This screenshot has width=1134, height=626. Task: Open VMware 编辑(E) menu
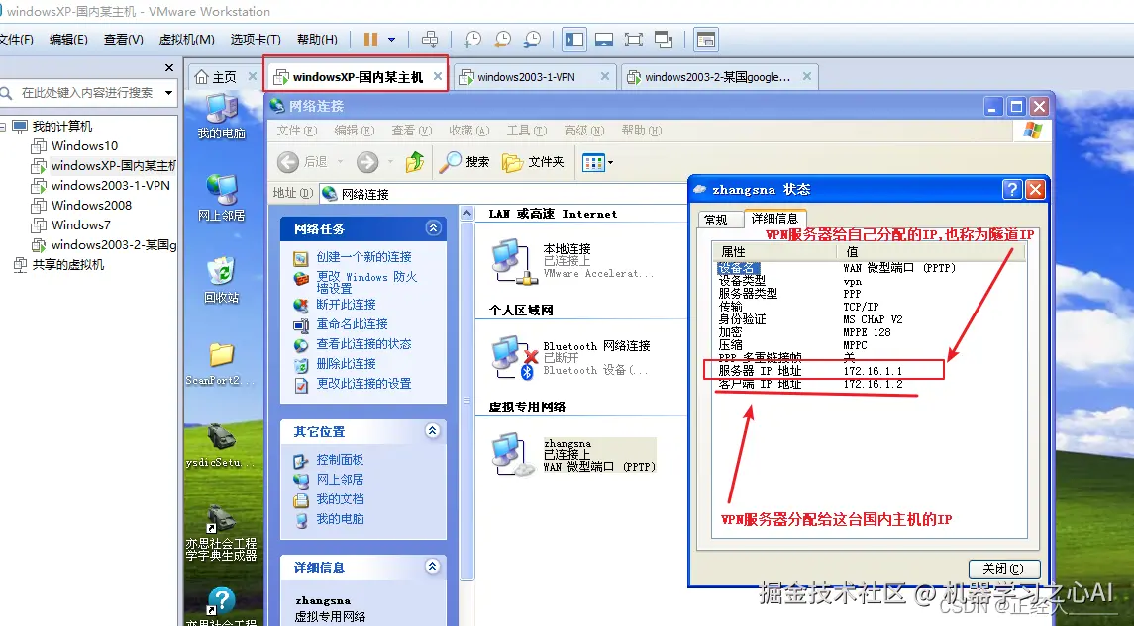(x=68, y=39)
